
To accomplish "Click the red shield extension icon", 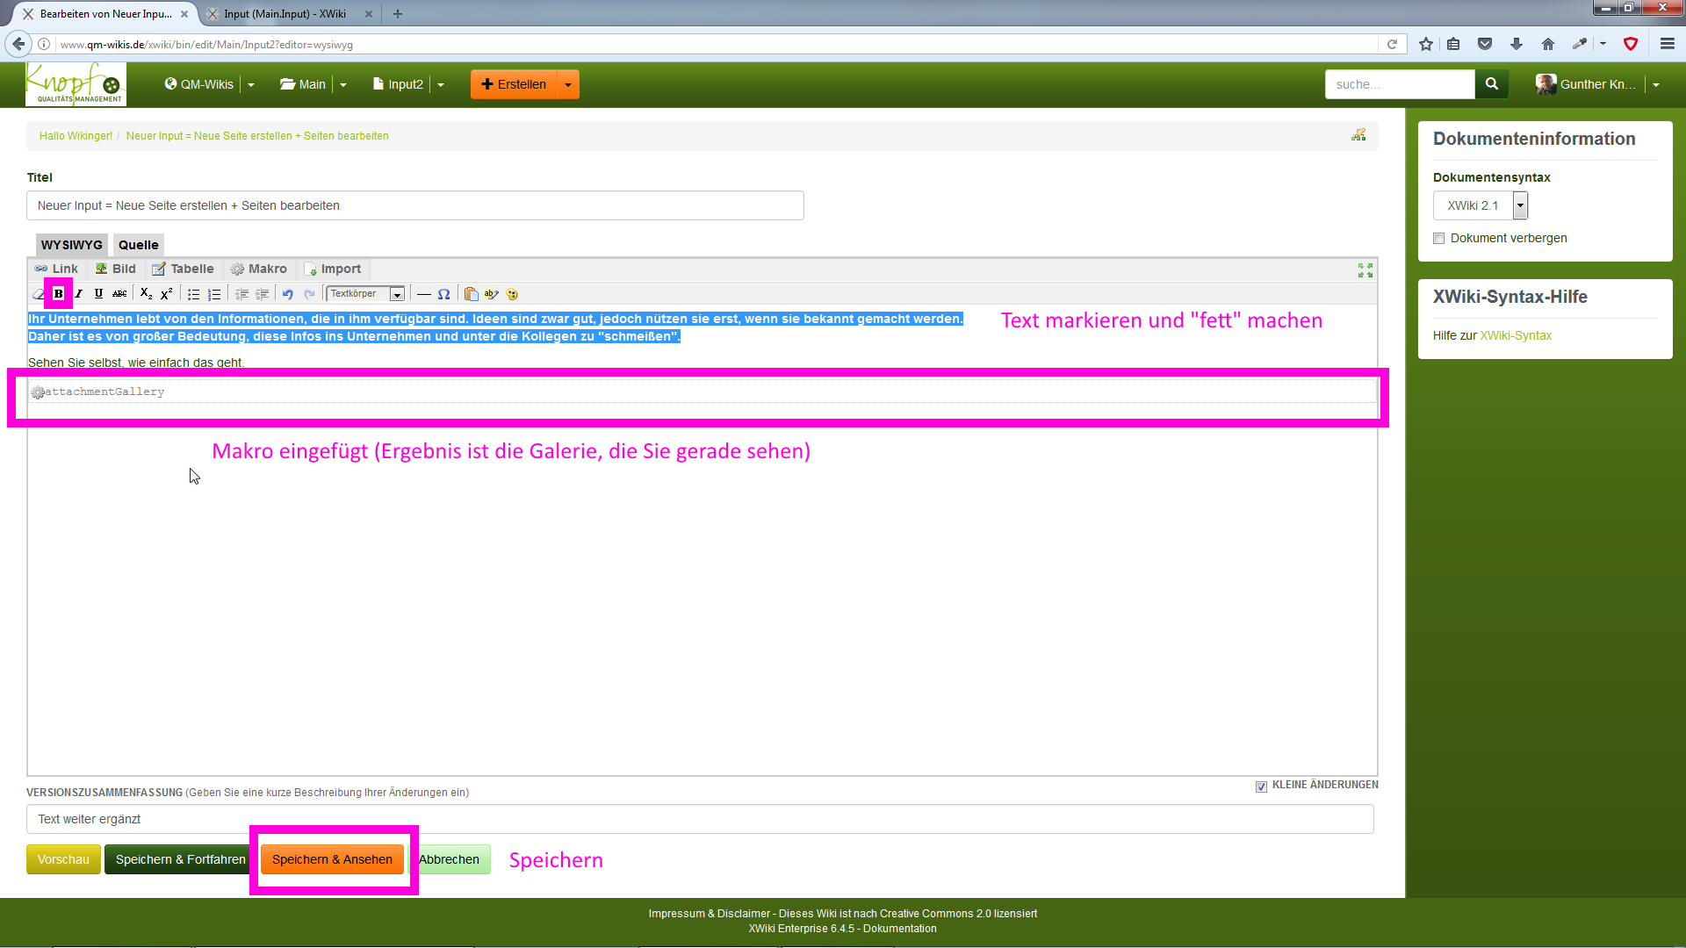I will [1631, 44].
